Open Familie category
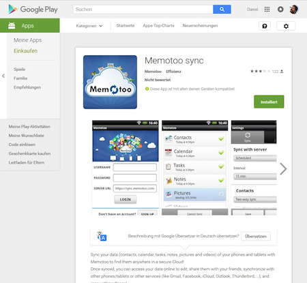307x283 pixels. tap(20, 78)
